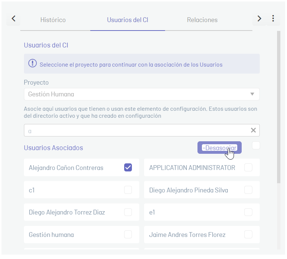Click the vertical scrollbar thumb
Viewport: 287px width, 259px height.
279,107
